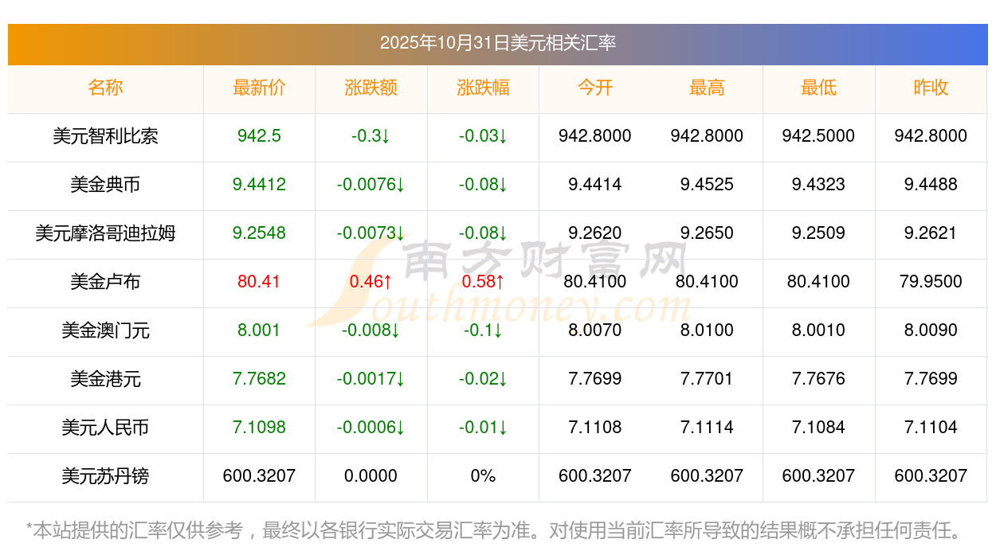Click opening value 7.1108
The image size is (996, 555).
tap(595, 428)
